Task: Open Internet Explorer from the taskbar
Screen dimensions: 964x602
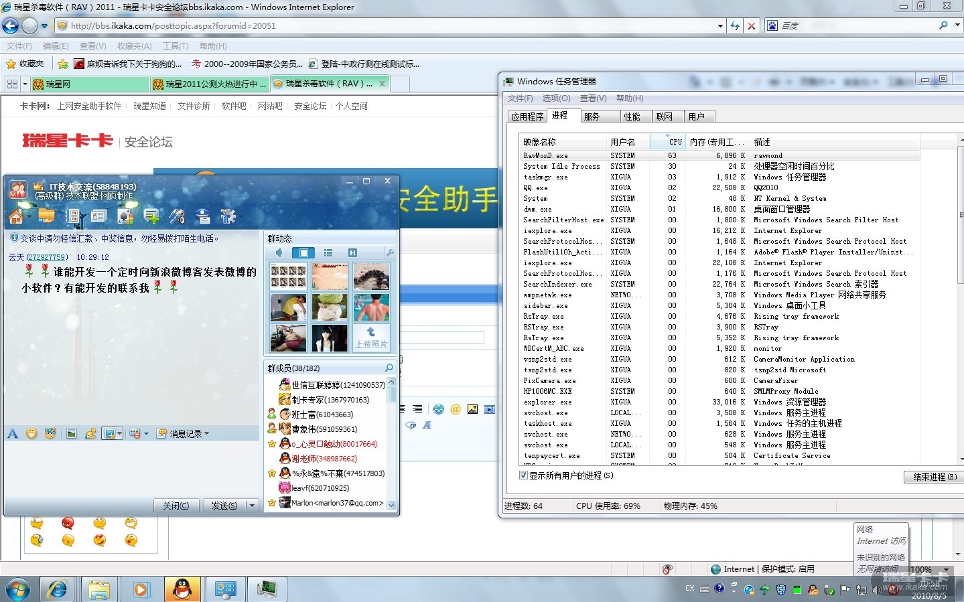Action: point(58,589)
